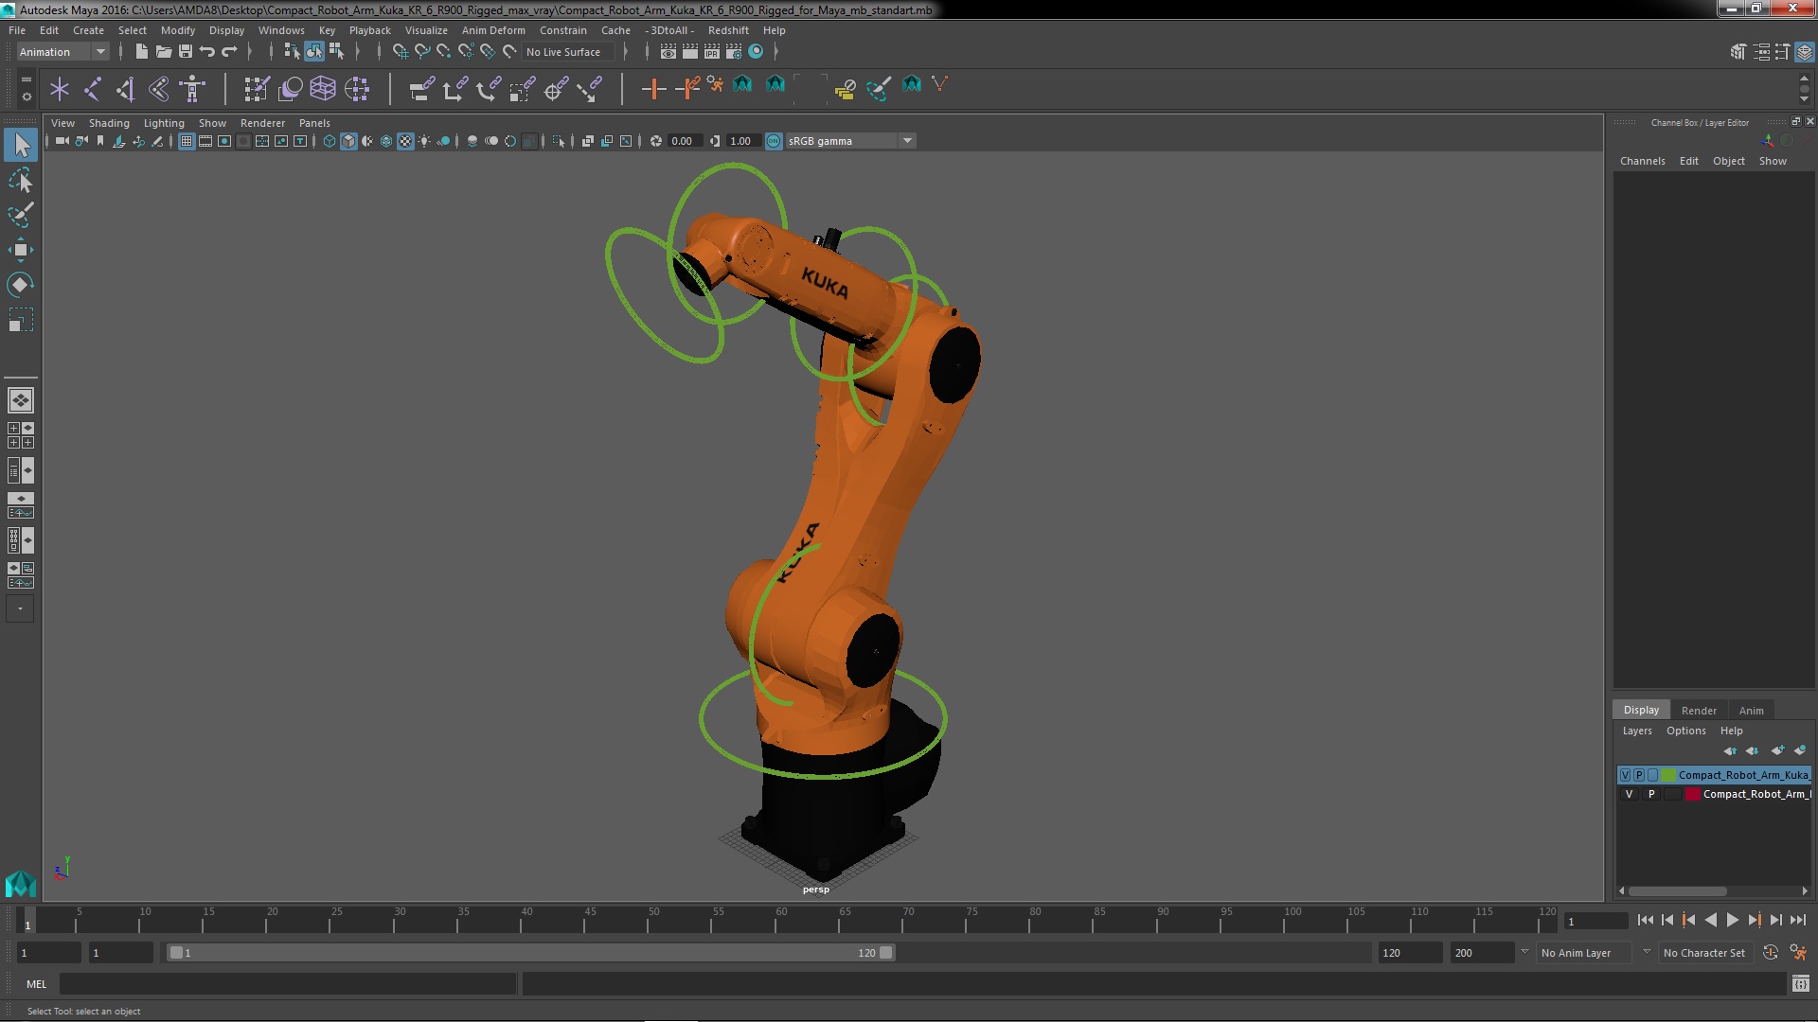The image size is (1818, 1022).
Task: Undo the last action
Action: [x=207, y=52]
